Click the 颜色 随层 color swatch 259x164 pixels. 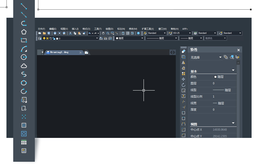click(x=215, y=77)
